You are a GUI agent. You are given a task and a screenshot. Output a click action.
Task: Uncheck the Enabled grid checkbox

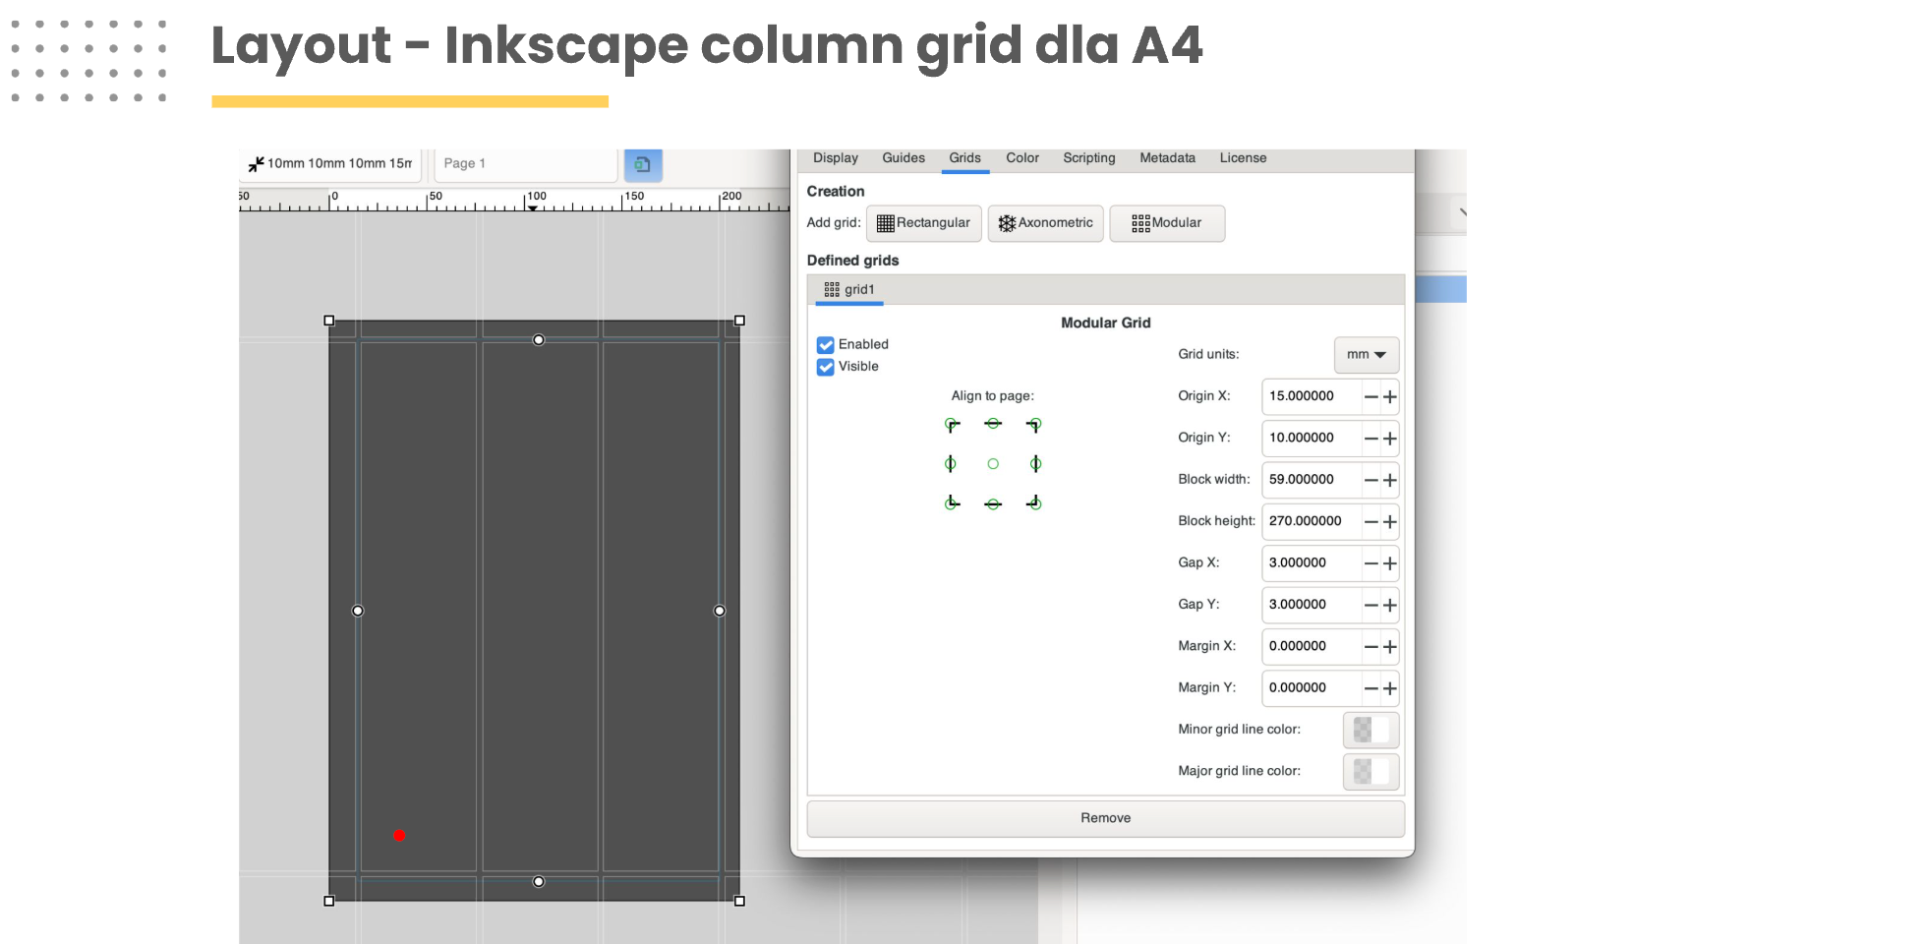pos(826,345)
